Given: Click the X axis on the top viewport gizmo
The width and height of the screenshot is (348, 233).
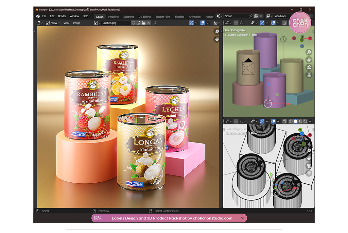Looking at the screenshot, I should 310,38.
